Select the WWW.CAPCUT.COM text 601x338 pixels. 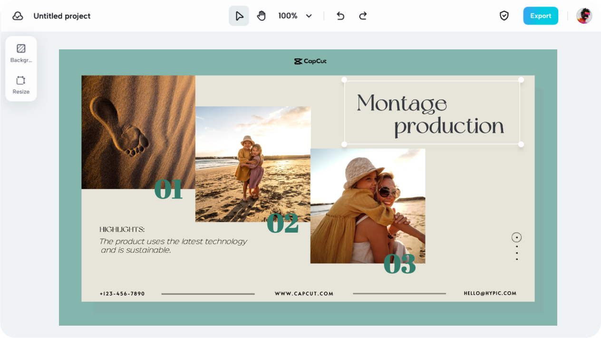point(304,294)
